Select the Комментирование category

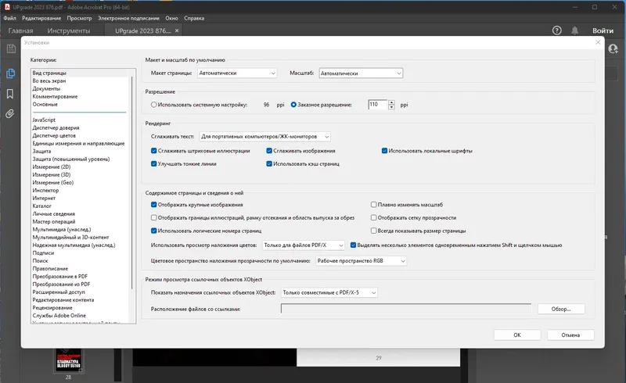point(55,97)
